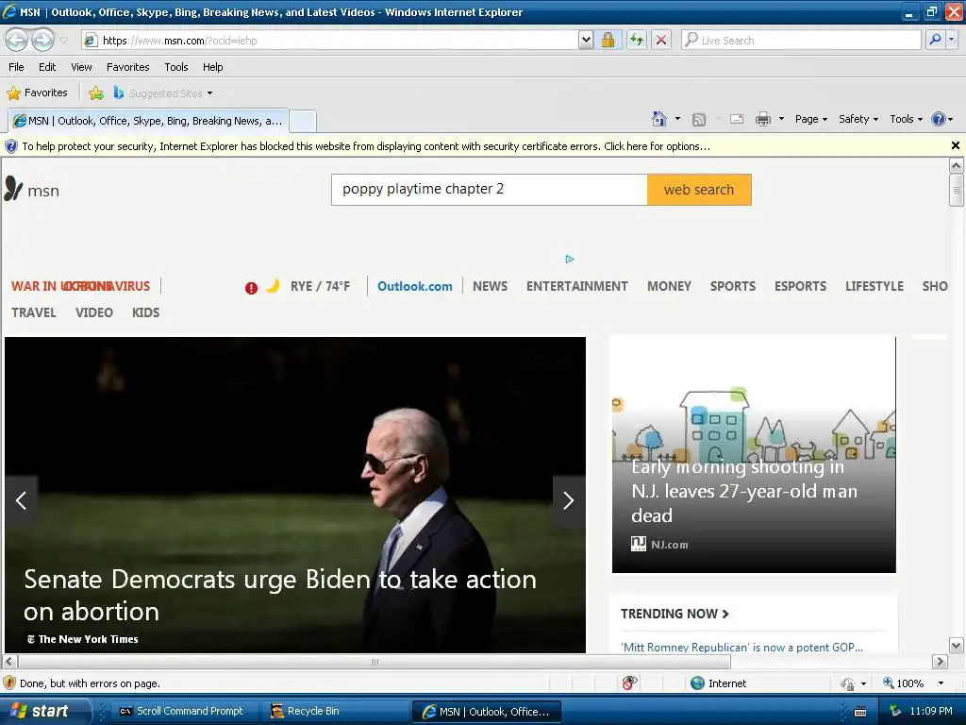Click the AdChoices triangle icon
Screen dimensions: 966x725
point(570,259)
